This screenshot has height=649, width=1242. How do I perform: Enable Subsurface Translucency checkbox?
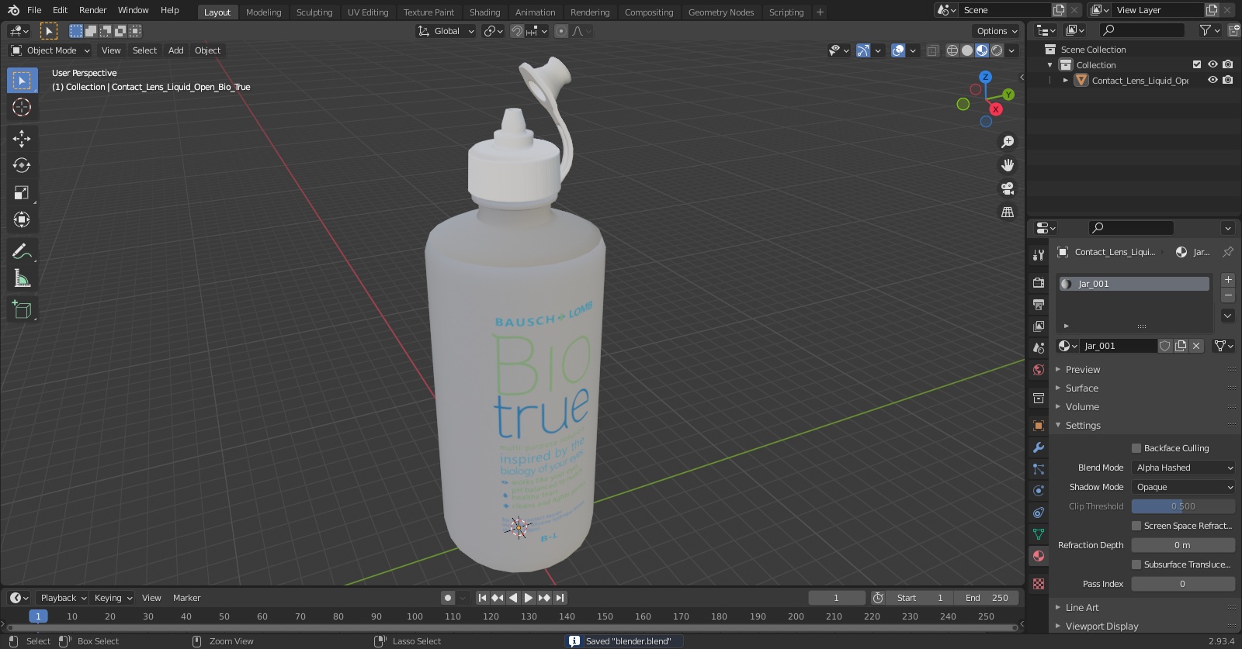pyautogui.click(x=1136, y=564)
